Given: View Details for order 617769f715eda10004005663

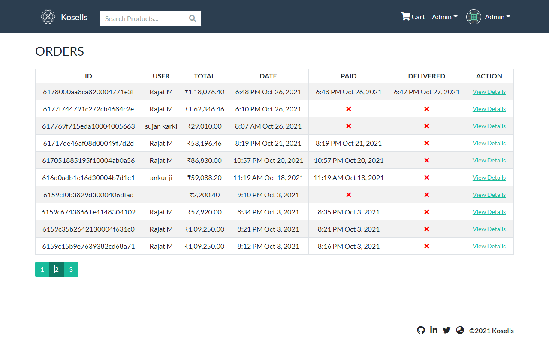Looking at the screenshot, I should click(x=489, y=126).
